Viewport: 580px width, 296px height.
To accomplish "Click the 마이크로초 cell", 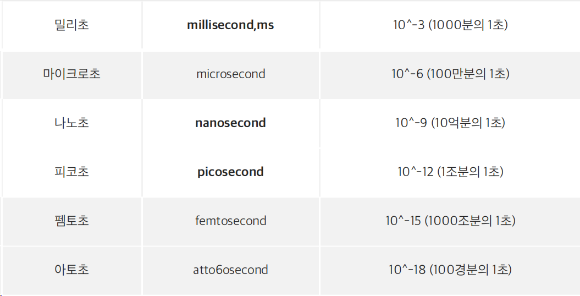I will click(x=72, y=74).
